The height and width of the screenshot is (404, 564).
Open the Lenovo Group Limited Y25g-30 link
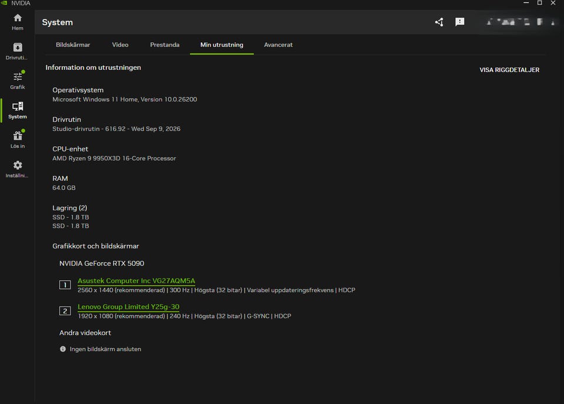(x=129, y=307)
